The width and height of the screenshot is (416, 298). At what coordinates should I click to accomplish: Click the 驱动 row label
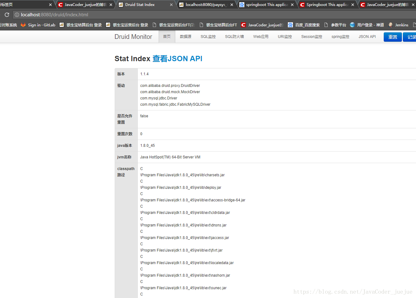121,86
